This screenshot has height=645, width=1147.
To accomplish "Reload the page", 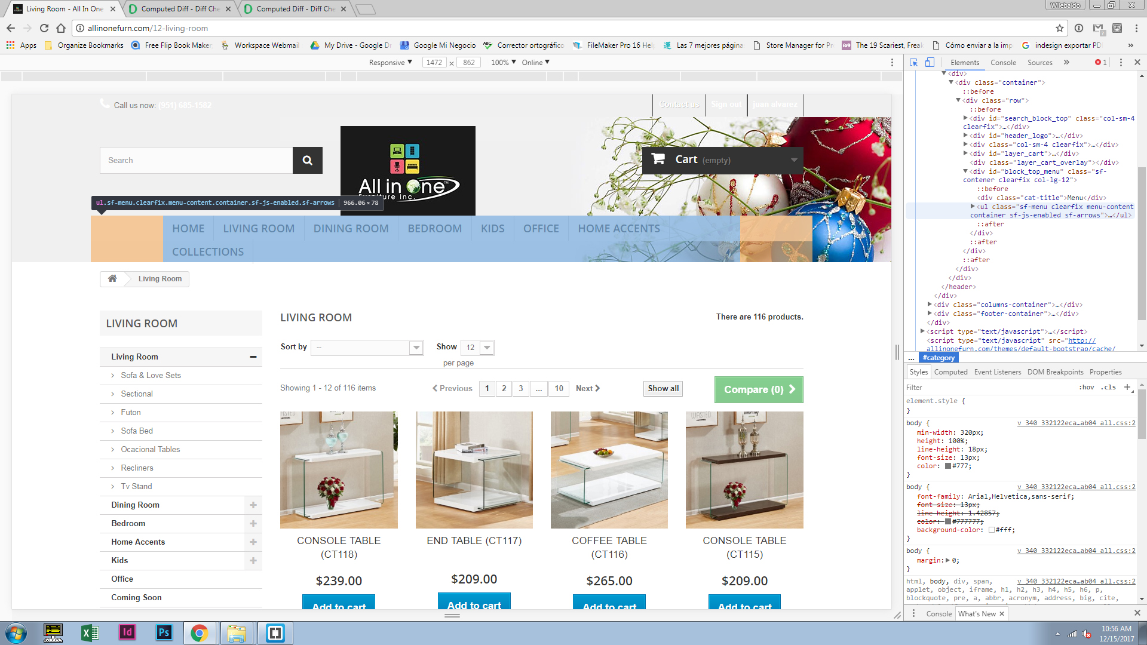I will point(44,28).
